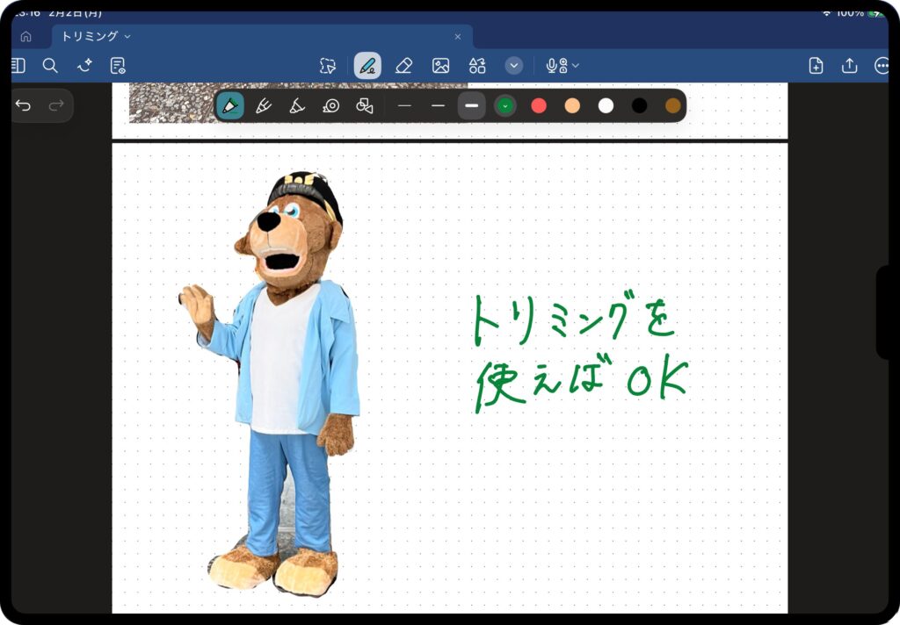
Task: Switch to the eraser tool
Action: tap(403, 66)
